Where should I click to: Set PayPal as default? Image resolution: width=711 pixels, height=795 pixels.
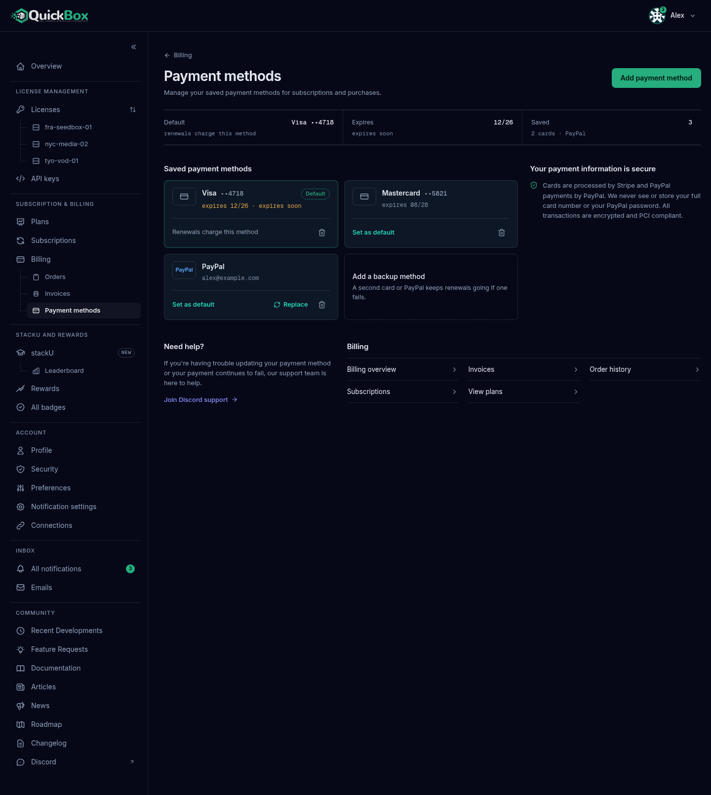click(193, 305)
